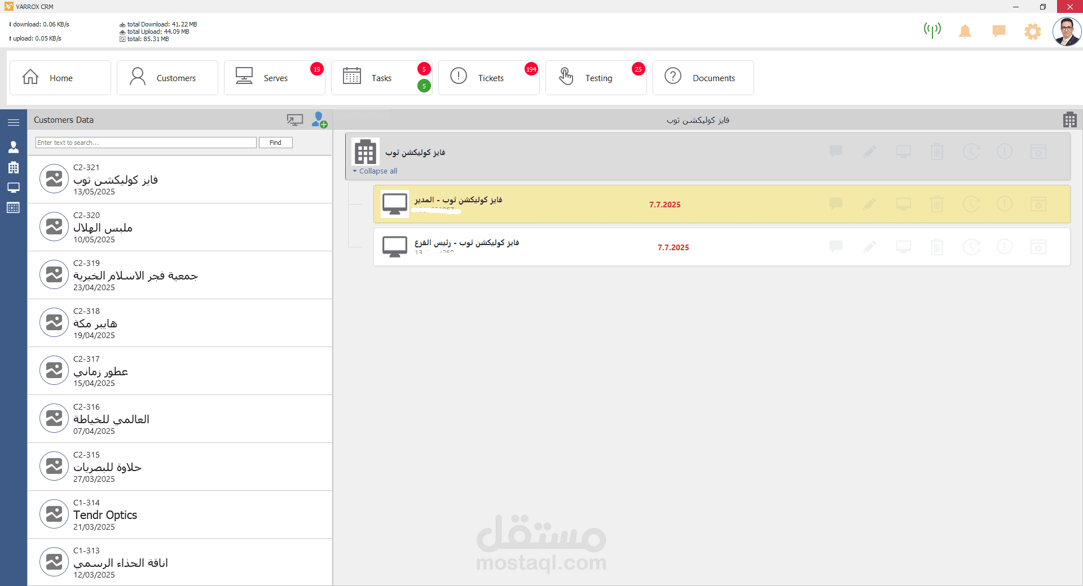Open the orange chat messages icon
Viewport: 1083px width, 586px height.
(x=999, y=31)
